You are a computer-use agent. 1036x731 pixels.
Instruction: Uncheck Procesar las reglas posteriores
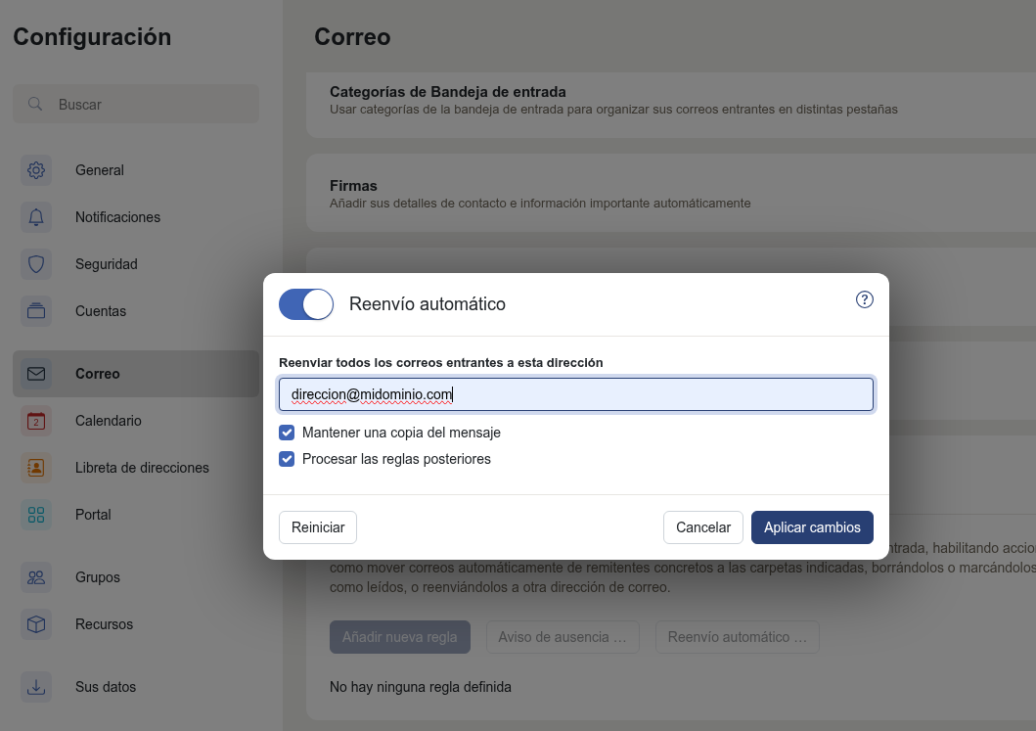pyautogui.click(x=287, y=459)
